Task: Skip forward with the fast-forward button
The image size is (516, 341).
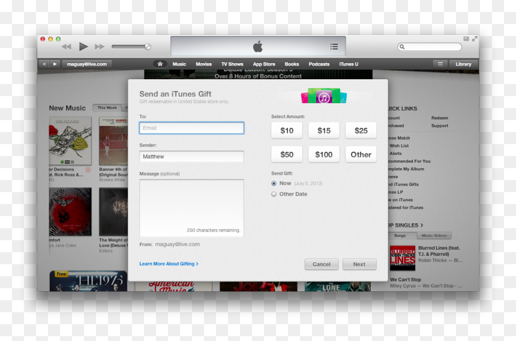Action: click(100, 47)
